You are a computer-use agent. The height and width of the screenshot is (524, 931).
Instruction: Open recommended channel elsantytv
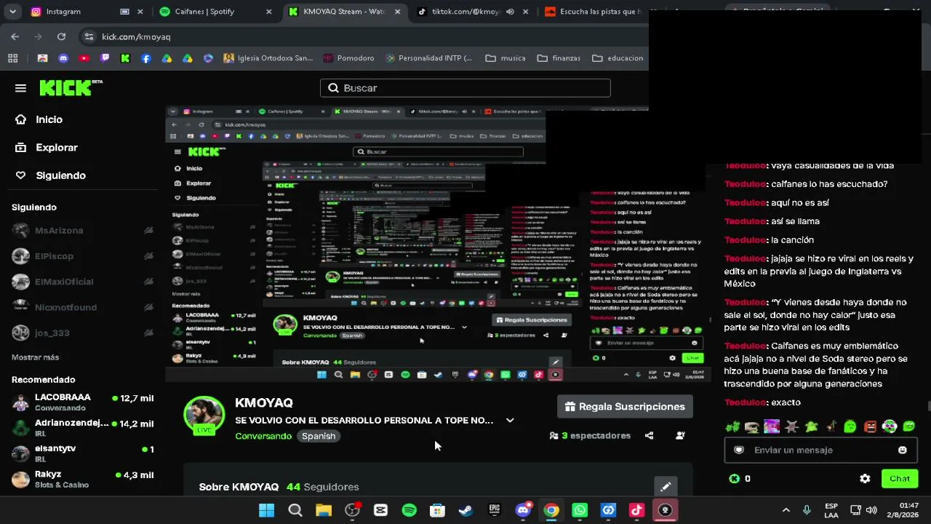[x=82, y=453]
